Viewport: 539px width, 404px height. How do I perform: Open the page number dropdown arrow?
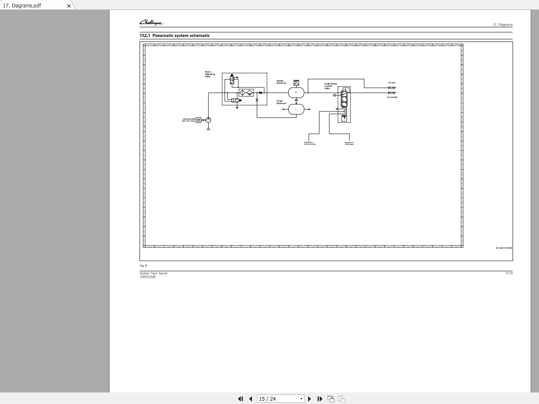(301, 399)
